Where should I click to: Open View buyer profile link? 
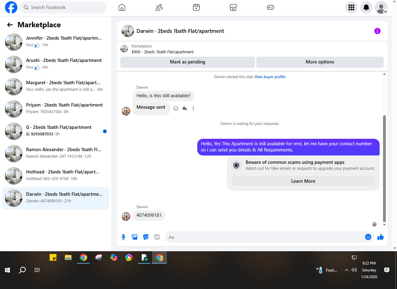click(270, 77)
